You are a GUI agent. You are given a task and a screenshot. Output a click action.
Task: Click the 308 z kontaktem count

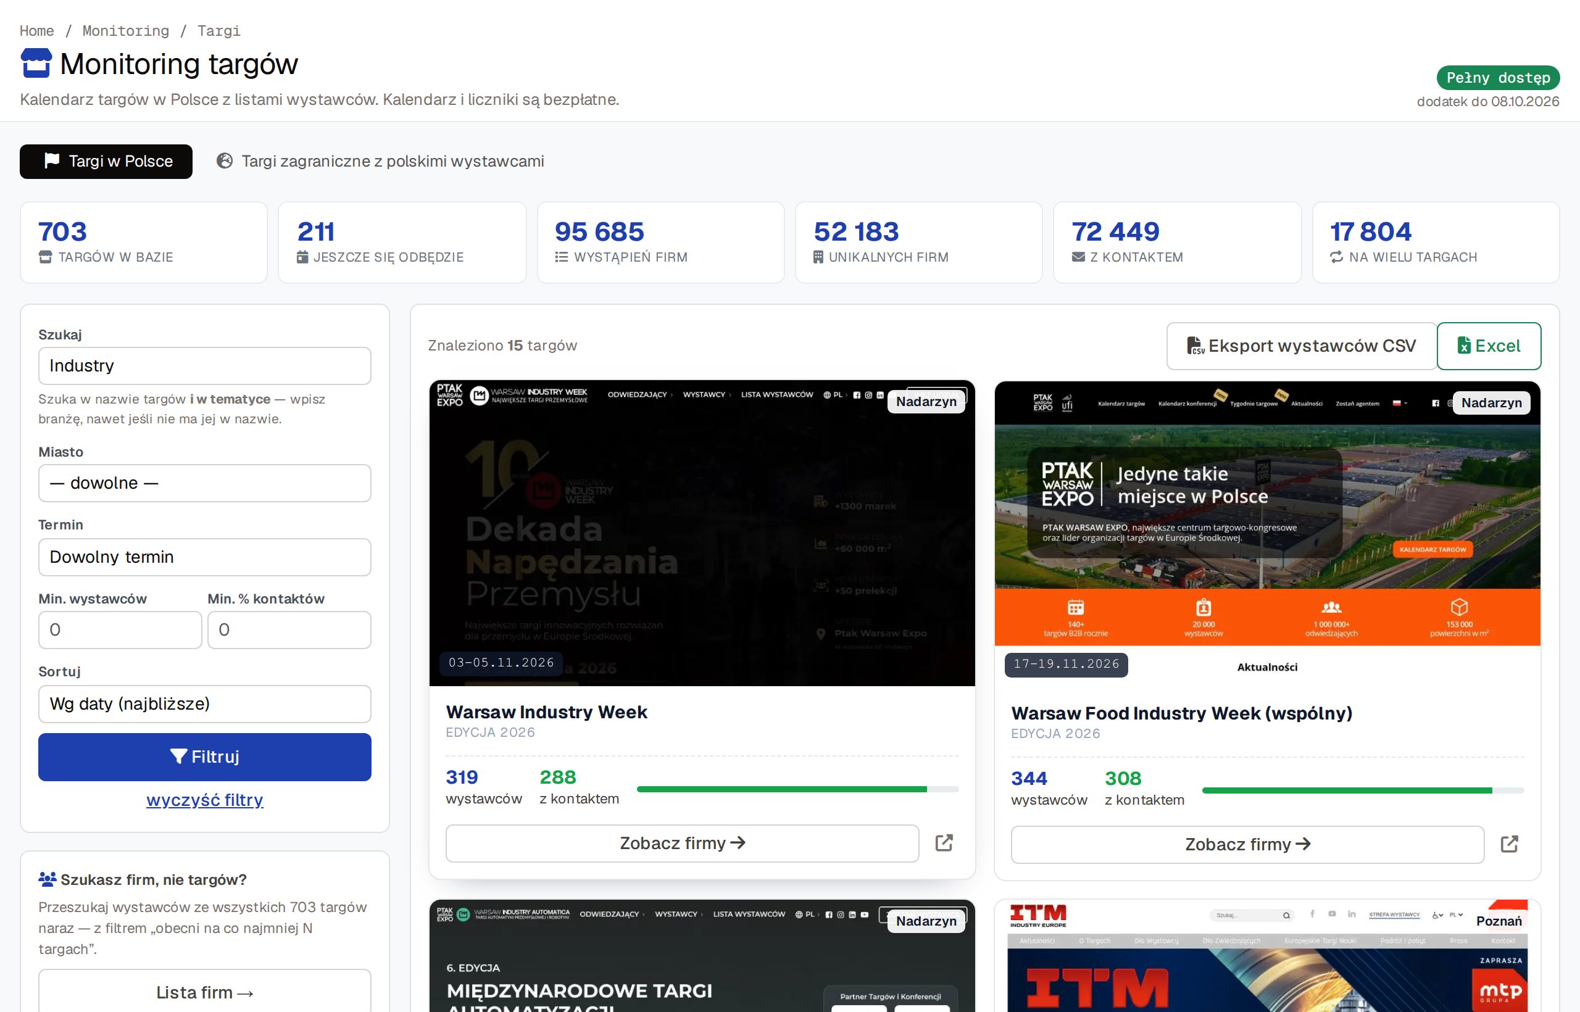(1144, 788)
